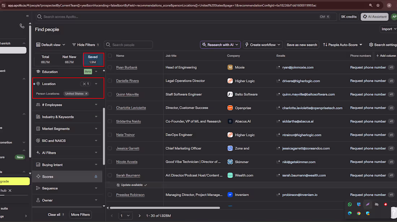Check the box for Ryan Burbank
The width and height of the screenshot is (397, 222).
click(110, 67)
